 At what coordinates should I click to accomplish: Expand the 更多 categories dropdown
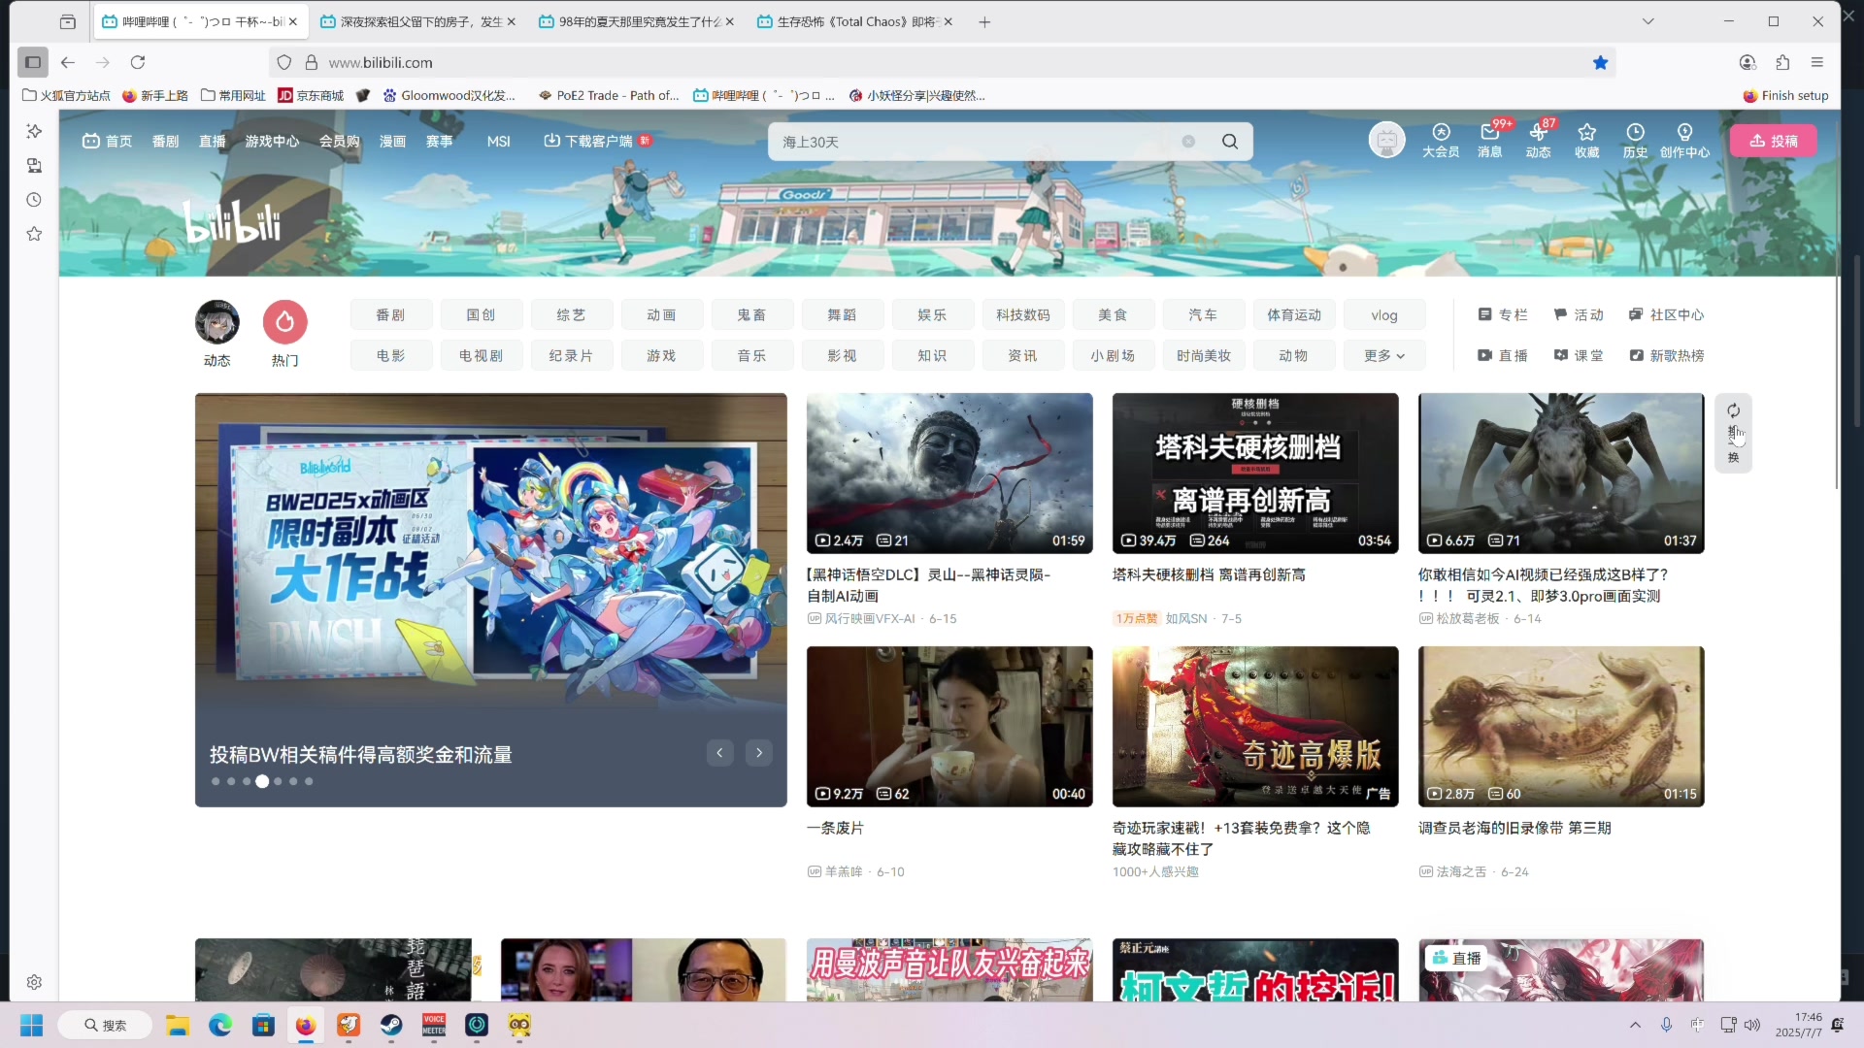tap(1384, 356)
